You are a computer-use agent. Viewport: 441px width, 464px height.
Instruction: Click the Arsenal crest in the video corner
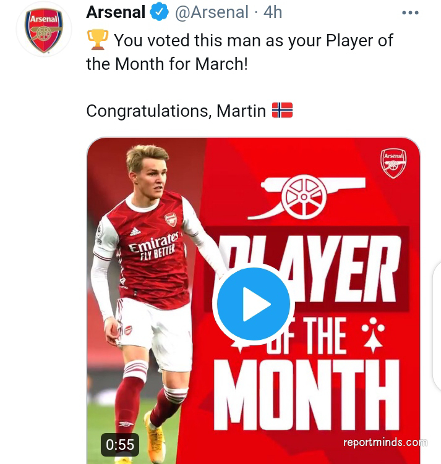[x=393, y=163]
